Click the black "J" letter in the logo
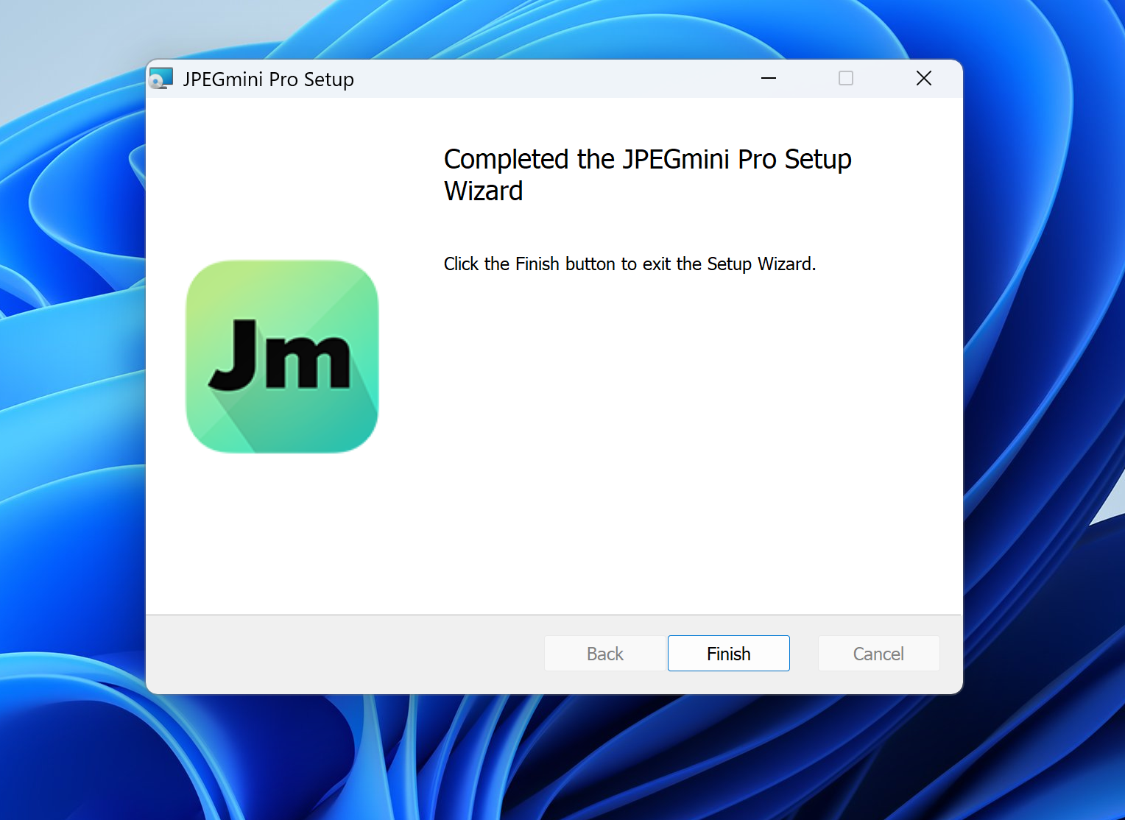 [234, 355]
